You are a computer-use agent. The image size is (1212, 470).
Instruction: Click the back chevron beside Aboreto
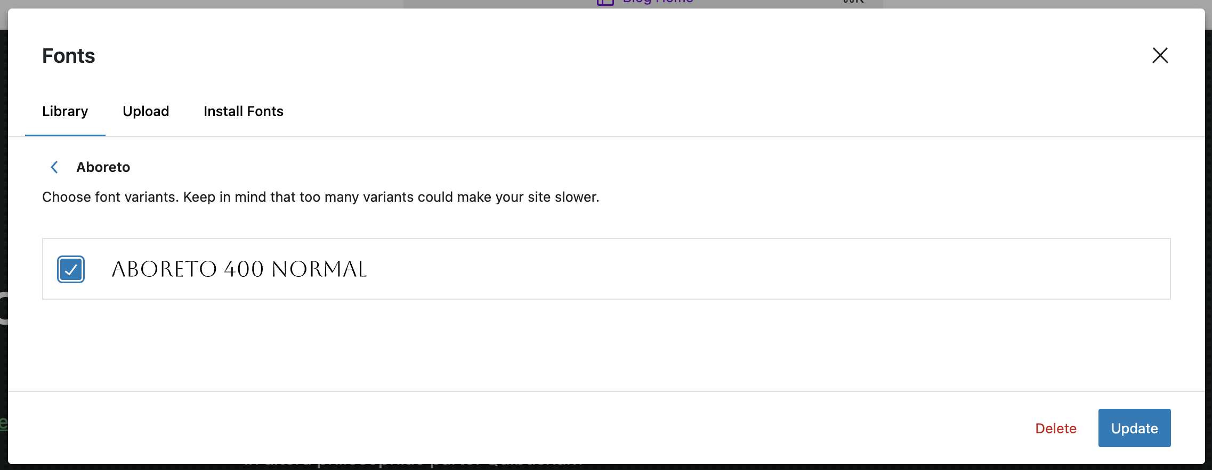pos(54,167)
